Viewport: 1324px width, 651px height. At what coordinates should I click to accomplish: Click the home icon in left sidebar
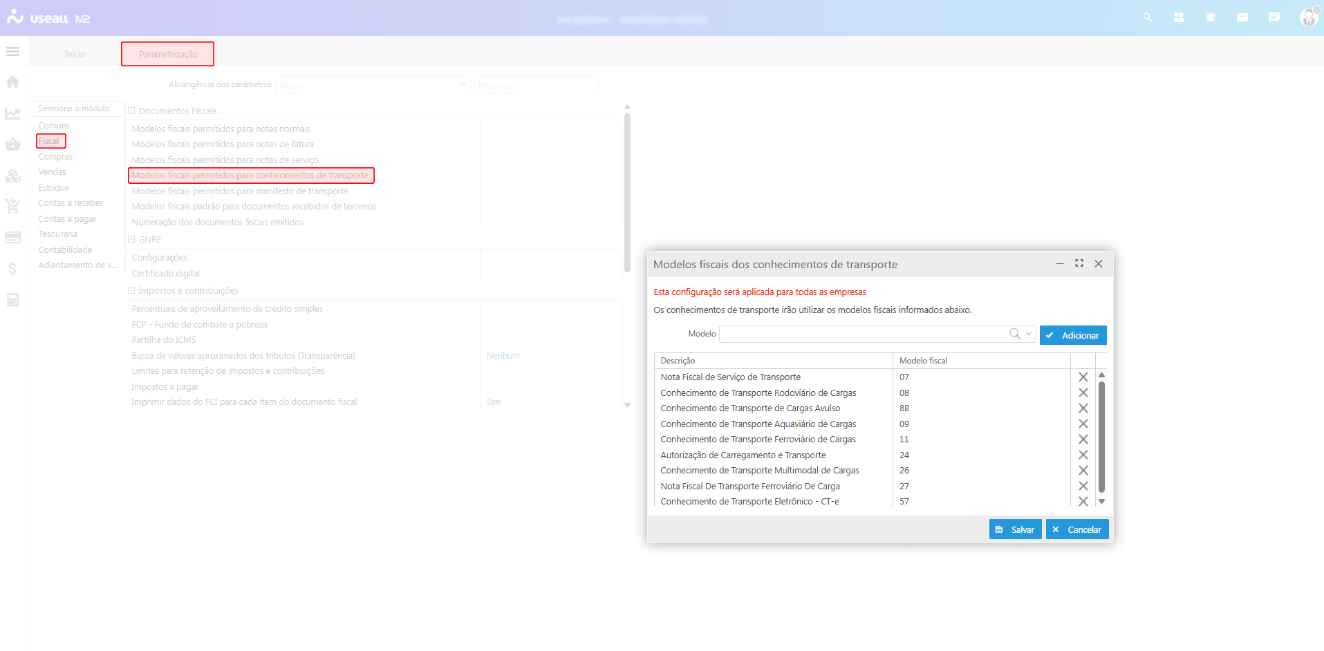click(x=12, y=82)
